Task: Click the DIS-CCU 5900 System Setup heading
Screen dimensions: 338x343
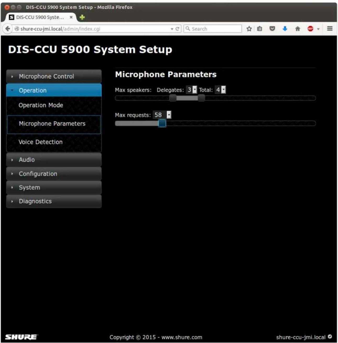Action: coord(90,50)
